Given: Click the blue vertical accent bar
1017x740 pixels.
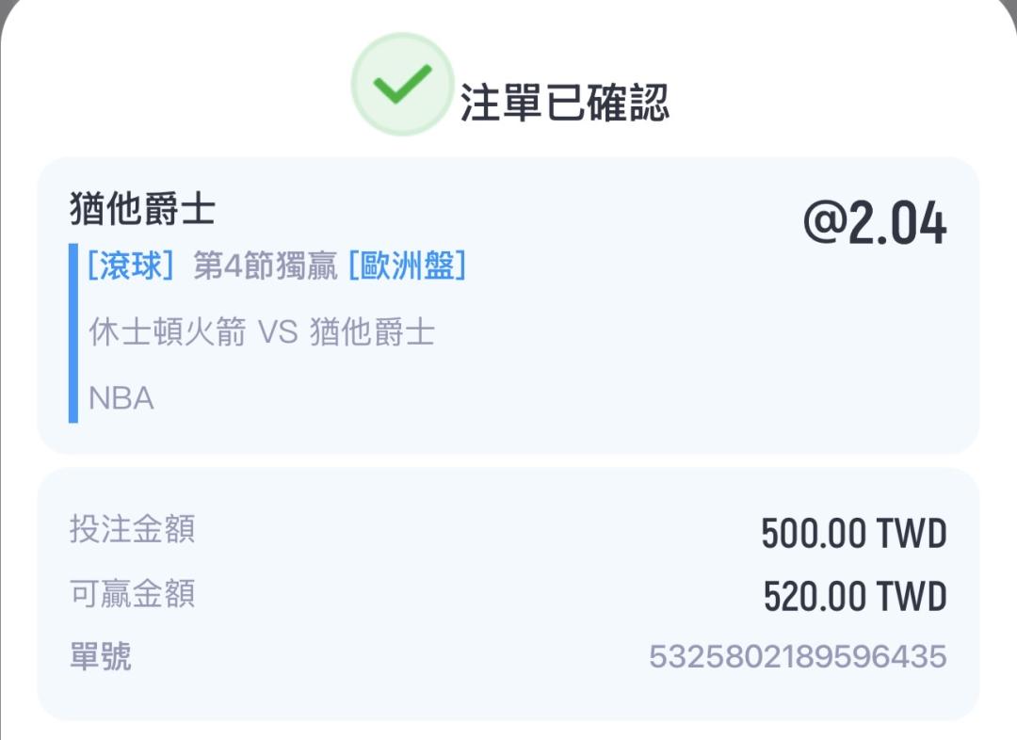Looking at the screenshot, I should click(73, 332).
